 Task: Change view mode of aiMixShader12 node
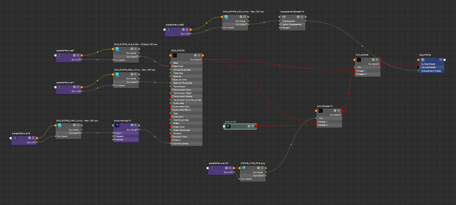(339, 110)
